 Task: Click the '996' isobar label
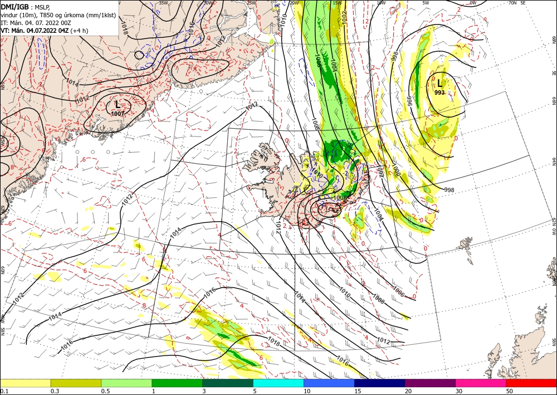point(409,101)
